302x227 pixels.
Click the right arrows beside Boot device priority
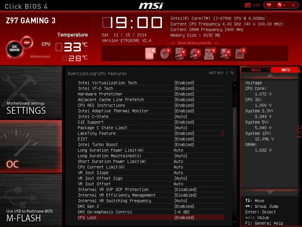pyautogui.click(x=217, y=43)
